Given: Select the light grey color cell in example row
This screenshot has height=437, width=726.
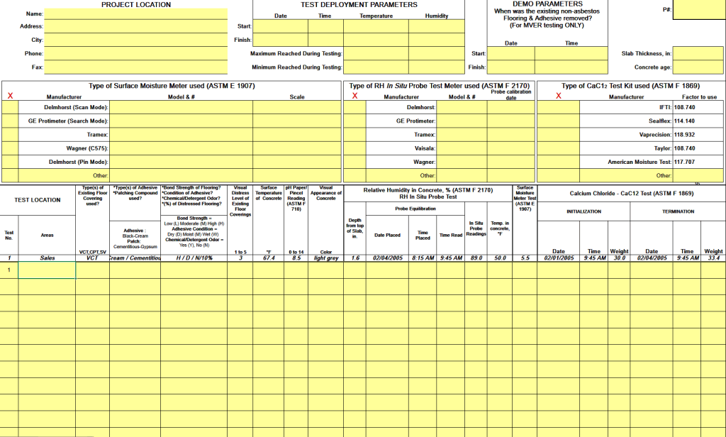Looking at the screenshot, I should (325, 259).
